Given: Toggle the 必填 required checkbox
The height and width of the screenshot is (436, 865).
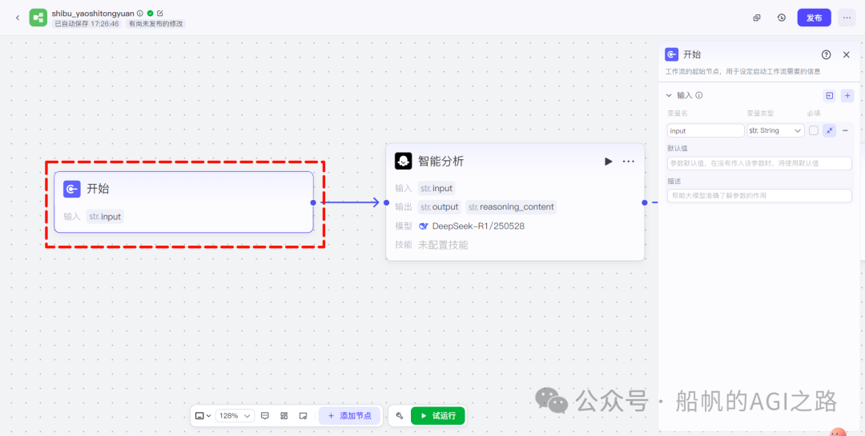Looking at the screenshot, I should click(x=814, y=130).
